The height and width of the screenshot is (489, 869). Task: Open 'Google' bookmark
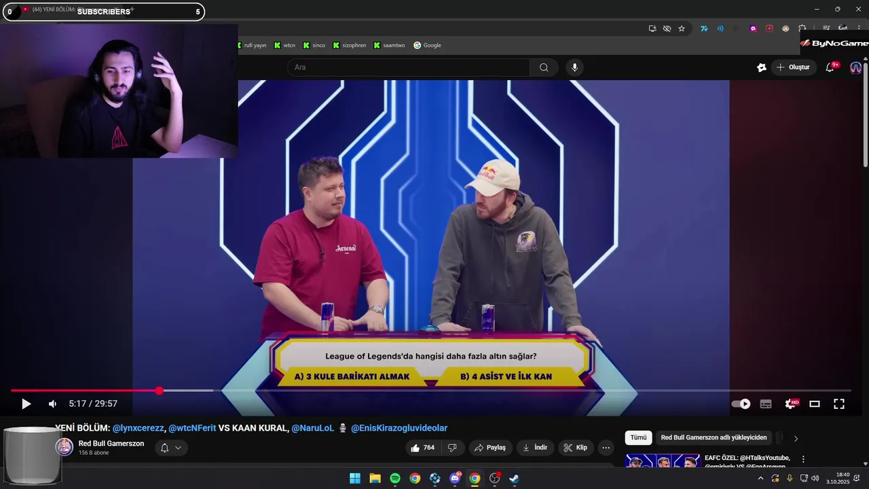428,46
